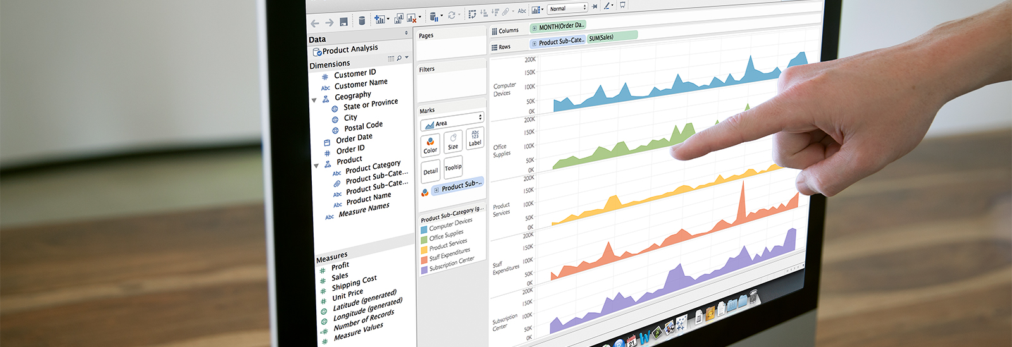Click the fix axes pin icon

(595, 6)
